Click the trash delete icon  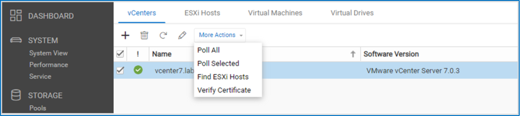144,35
